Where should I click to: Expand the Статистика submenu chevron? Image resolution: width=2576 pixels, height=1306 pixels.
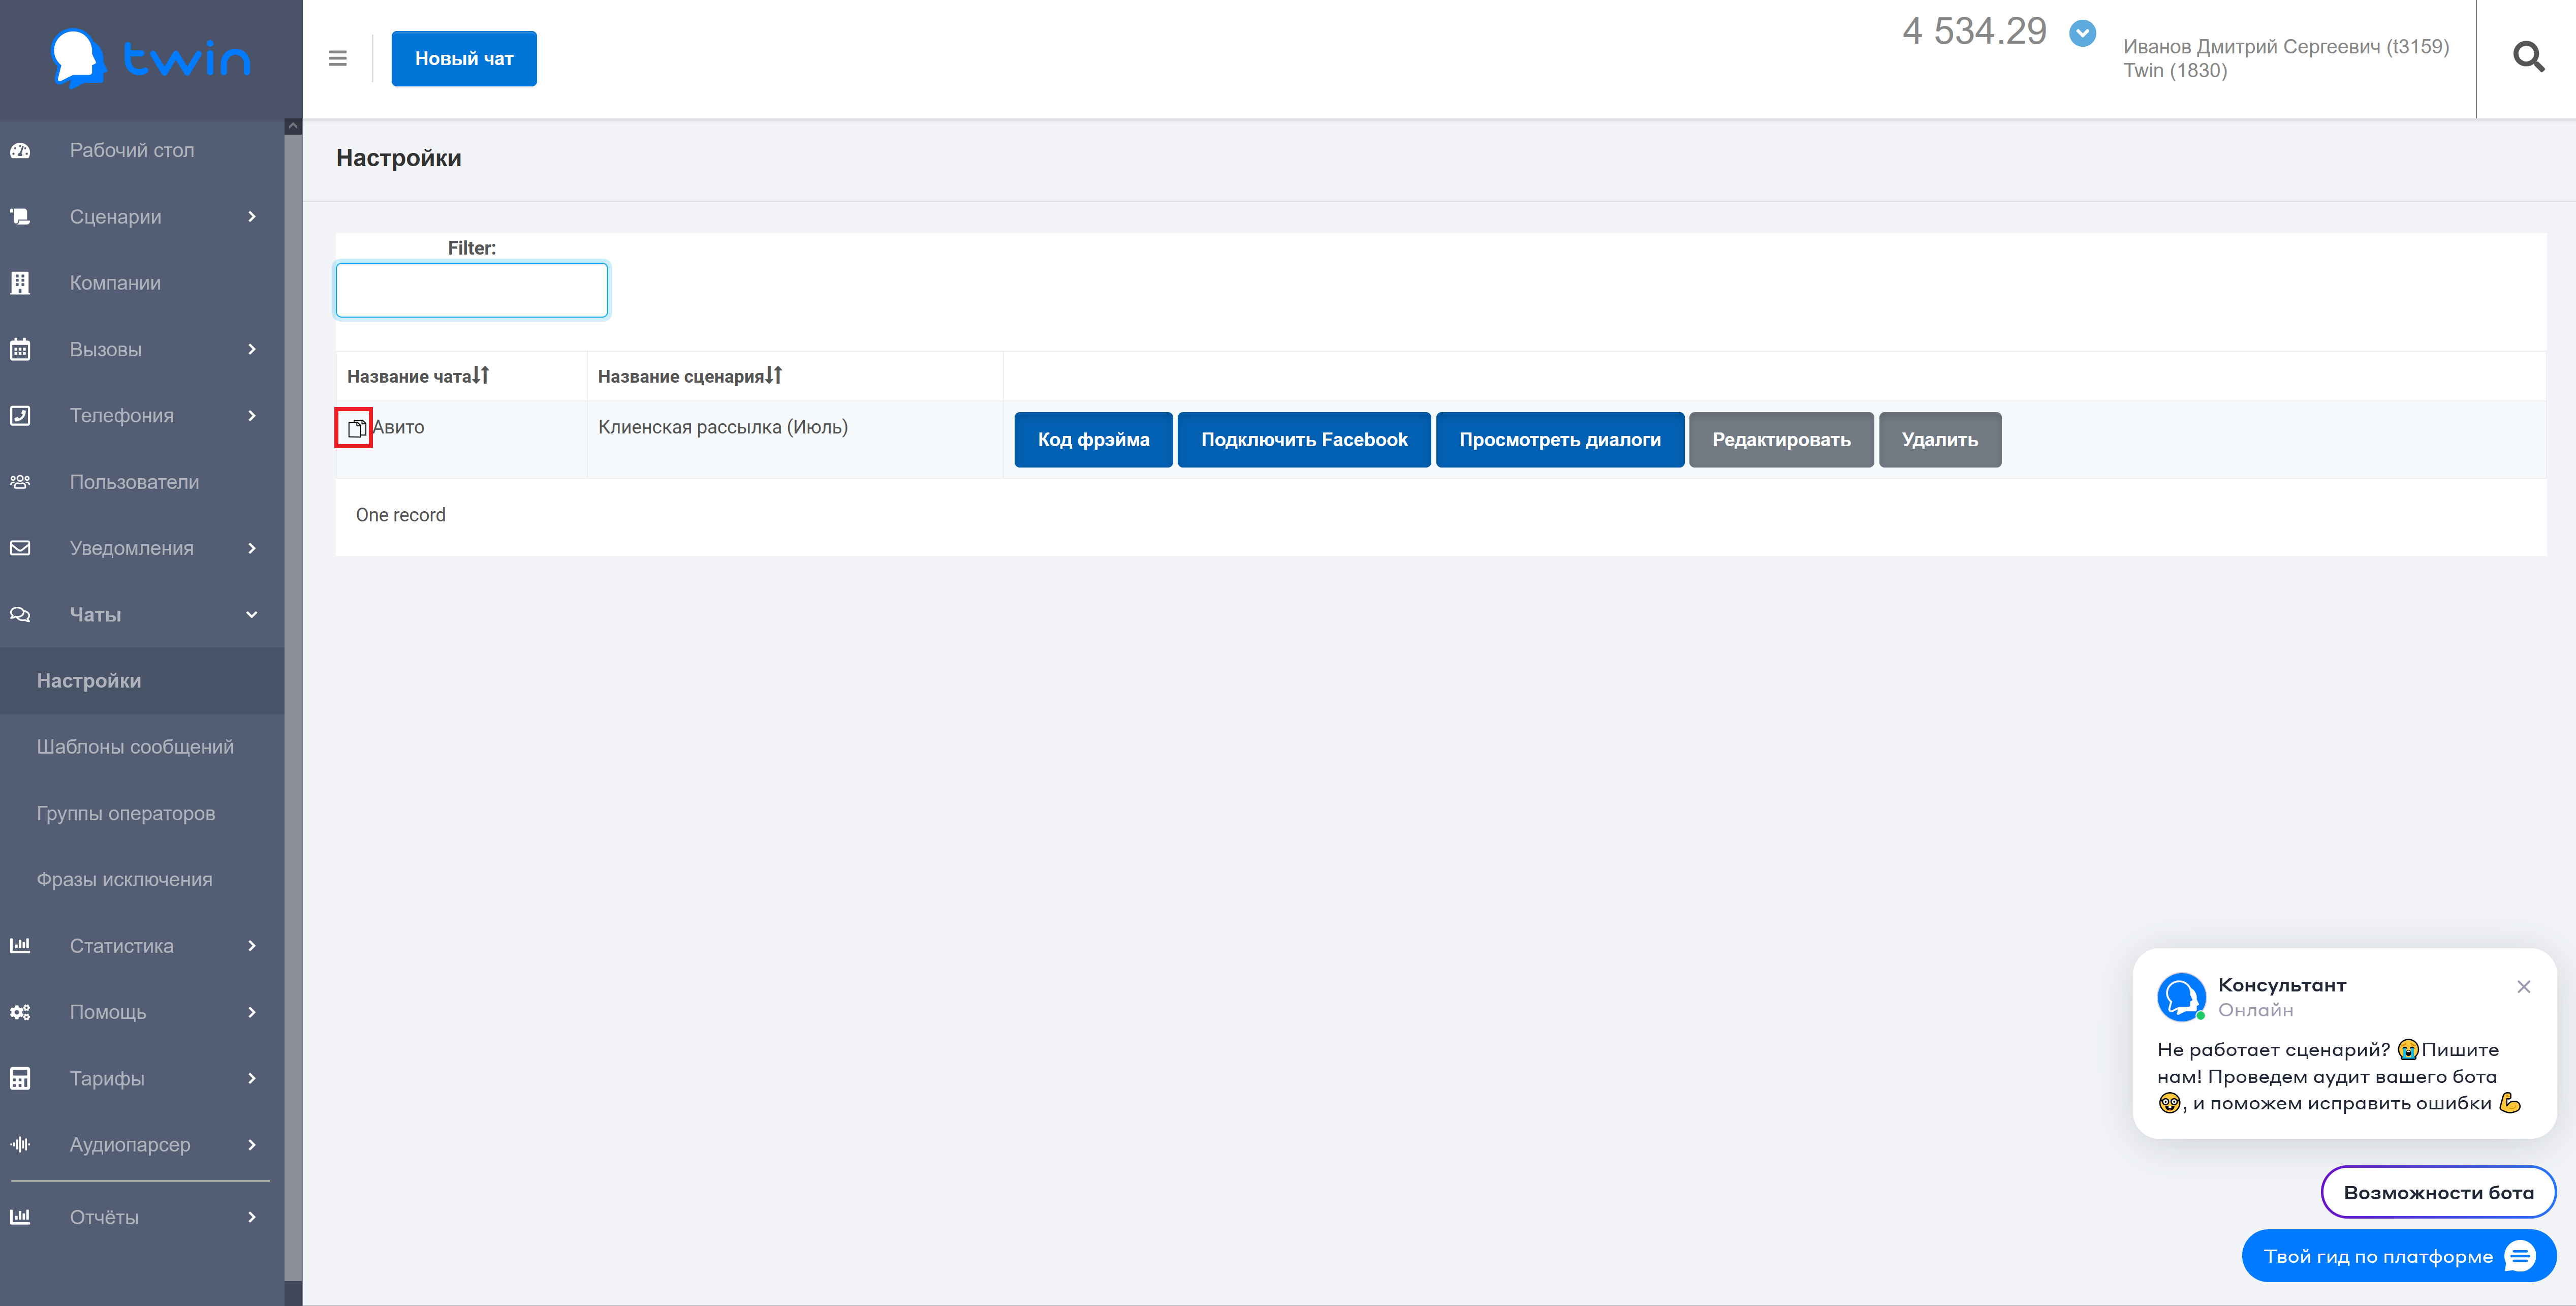click(252, 946)
